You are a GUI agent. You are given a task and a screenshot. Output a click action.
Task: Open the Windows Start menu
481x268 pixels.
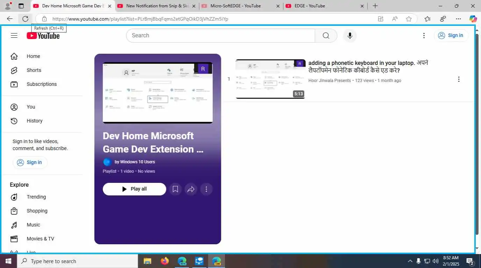click(8, 261)
